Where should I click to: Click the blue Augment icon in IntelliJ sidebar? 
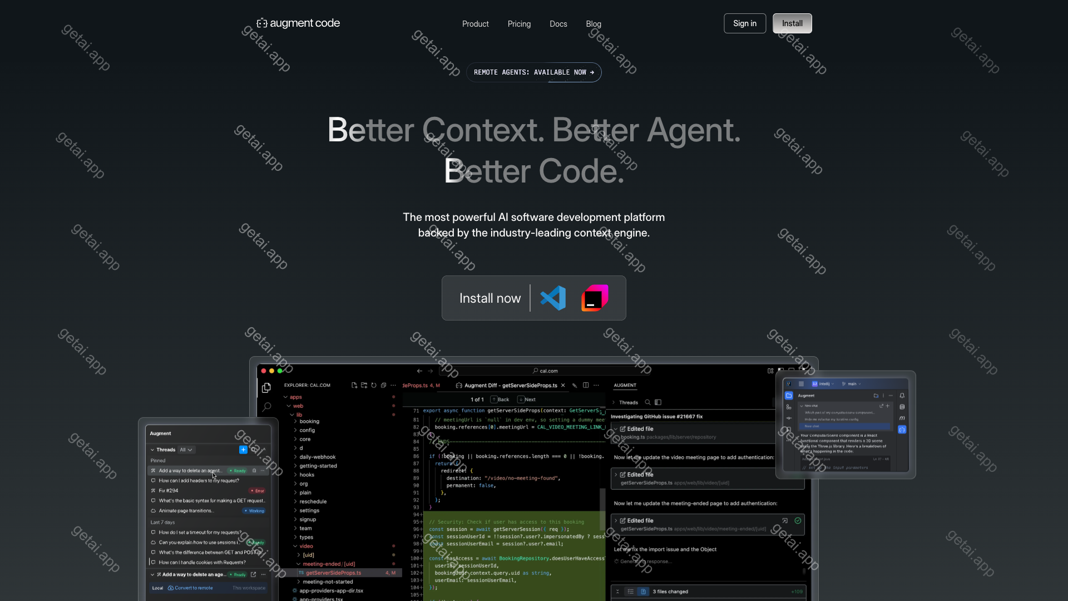902,430
